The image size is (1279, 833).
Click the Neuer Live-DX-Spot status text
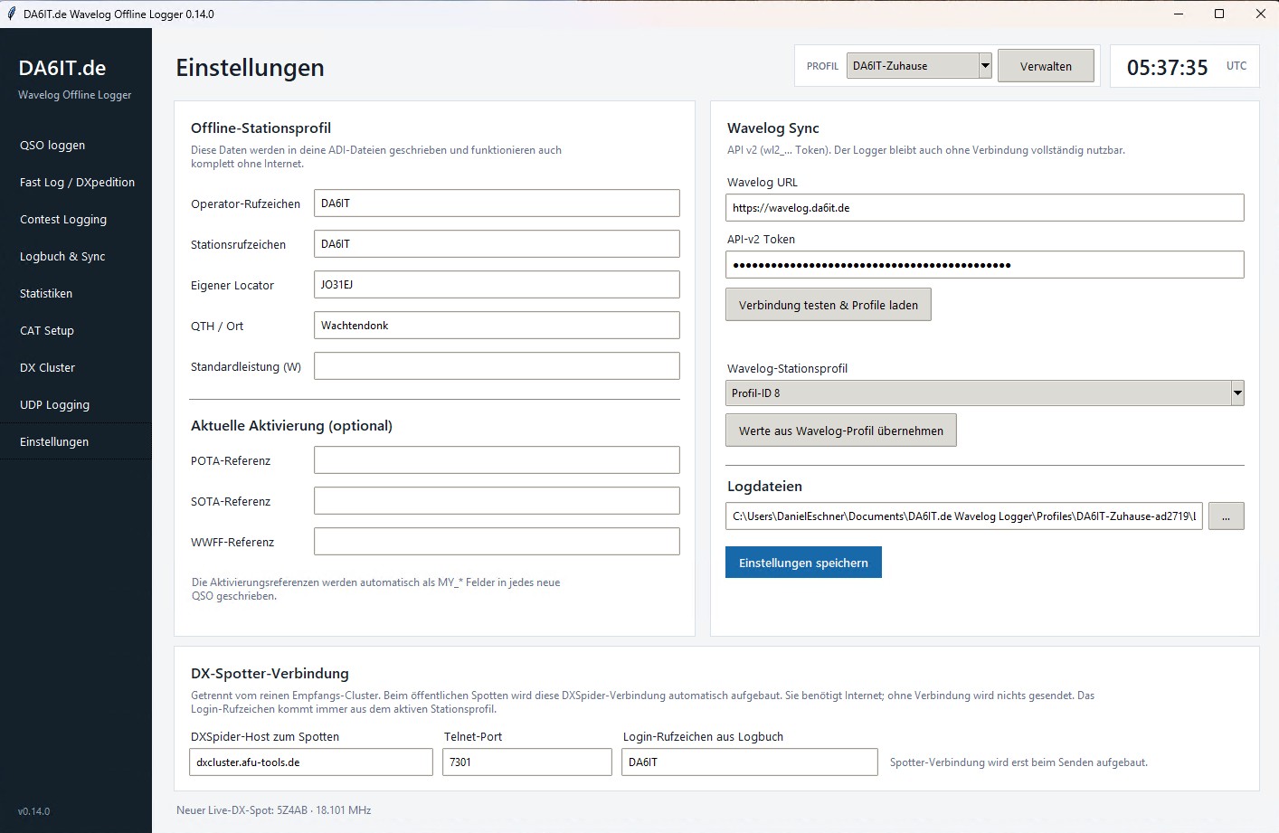[x=273, y=810]
